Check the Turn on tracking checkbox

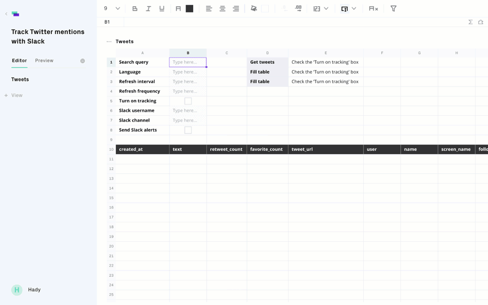[188, 101]
